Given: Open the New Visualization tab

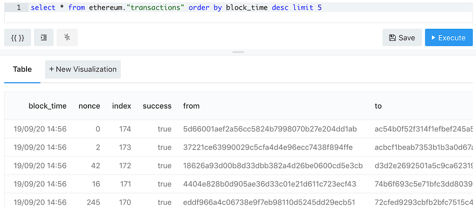Looking at the screenshot, I should tap(83, 70).
